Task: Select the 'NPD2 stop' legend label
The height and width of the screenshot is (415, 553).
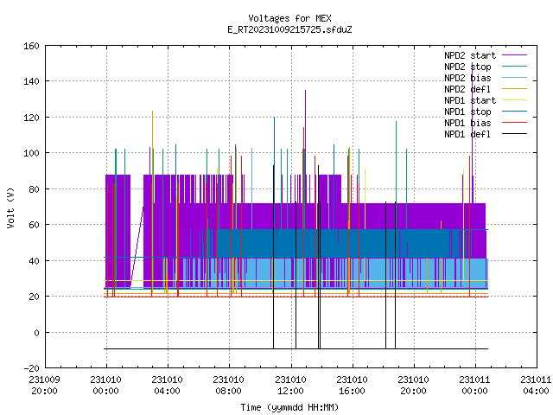Action: 467,67
